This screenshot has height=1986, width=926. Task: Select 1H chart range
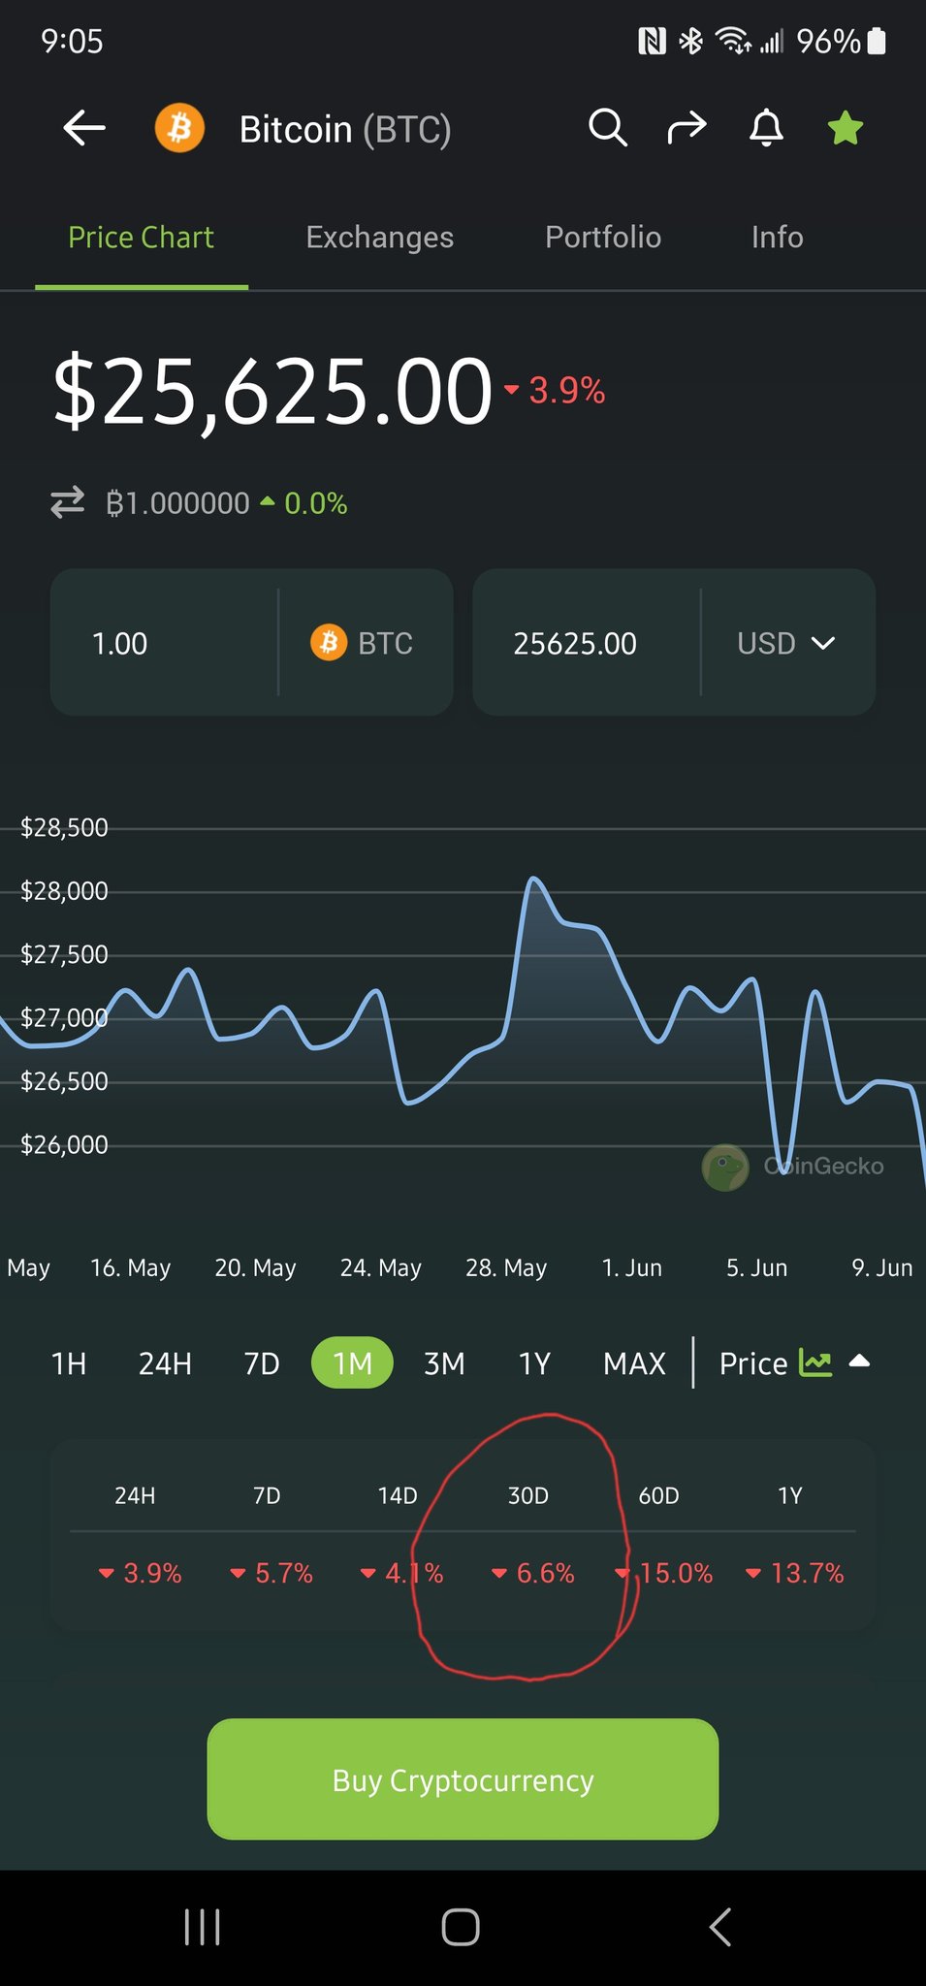point(69,1363)
